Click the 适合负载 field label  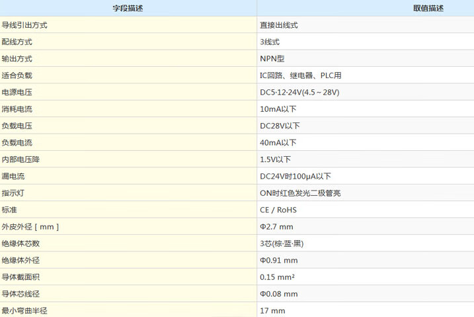[17, 75]
